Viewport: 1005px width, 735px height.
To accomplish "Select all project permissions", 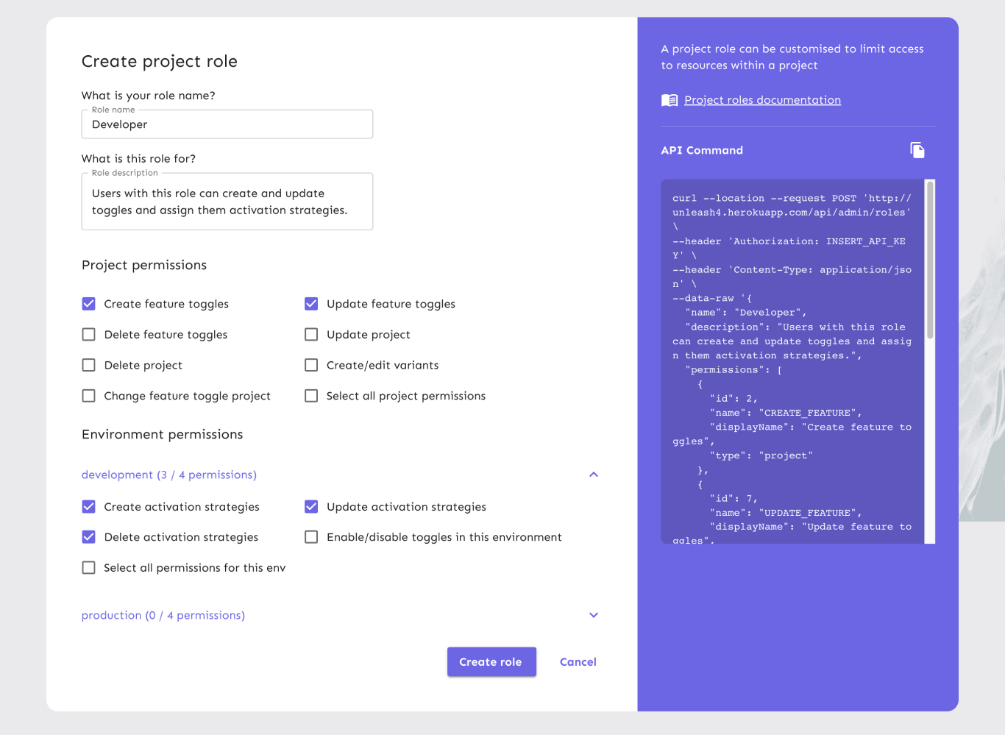I will click(x=311, y=395).
